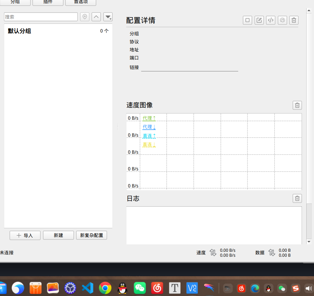Click the delete trash icon in 配置详情
Image resolution: width=314 pixels, height=296 pixels.
tap(294, 20)
